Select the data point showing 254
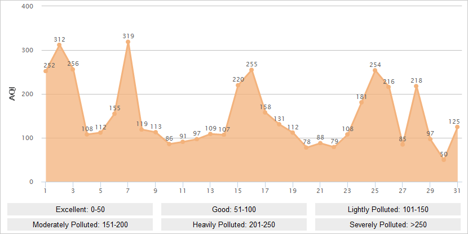Viewport: 468px width, 234px height. [375, 70]
